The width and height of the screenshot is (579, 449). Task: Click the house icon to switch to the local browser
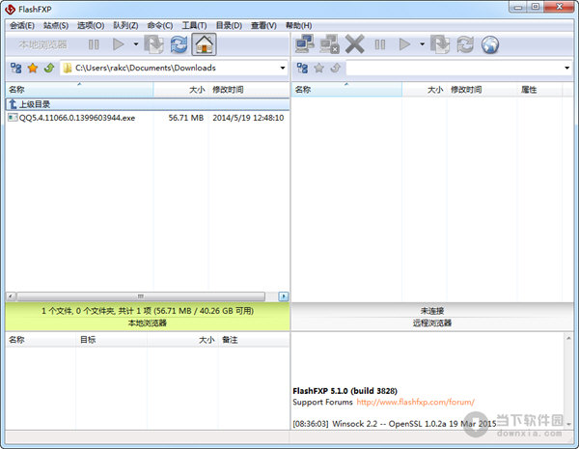(204, 44)
